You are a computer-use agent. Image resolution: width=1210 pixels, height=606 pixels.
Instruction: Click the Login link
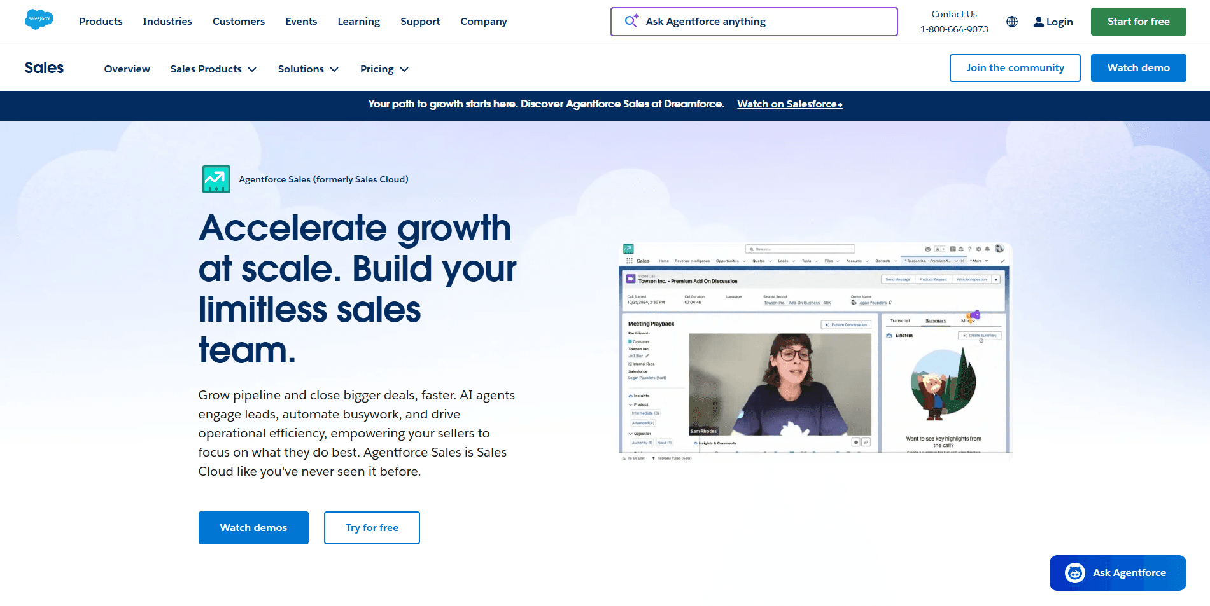pos(1053,22)
